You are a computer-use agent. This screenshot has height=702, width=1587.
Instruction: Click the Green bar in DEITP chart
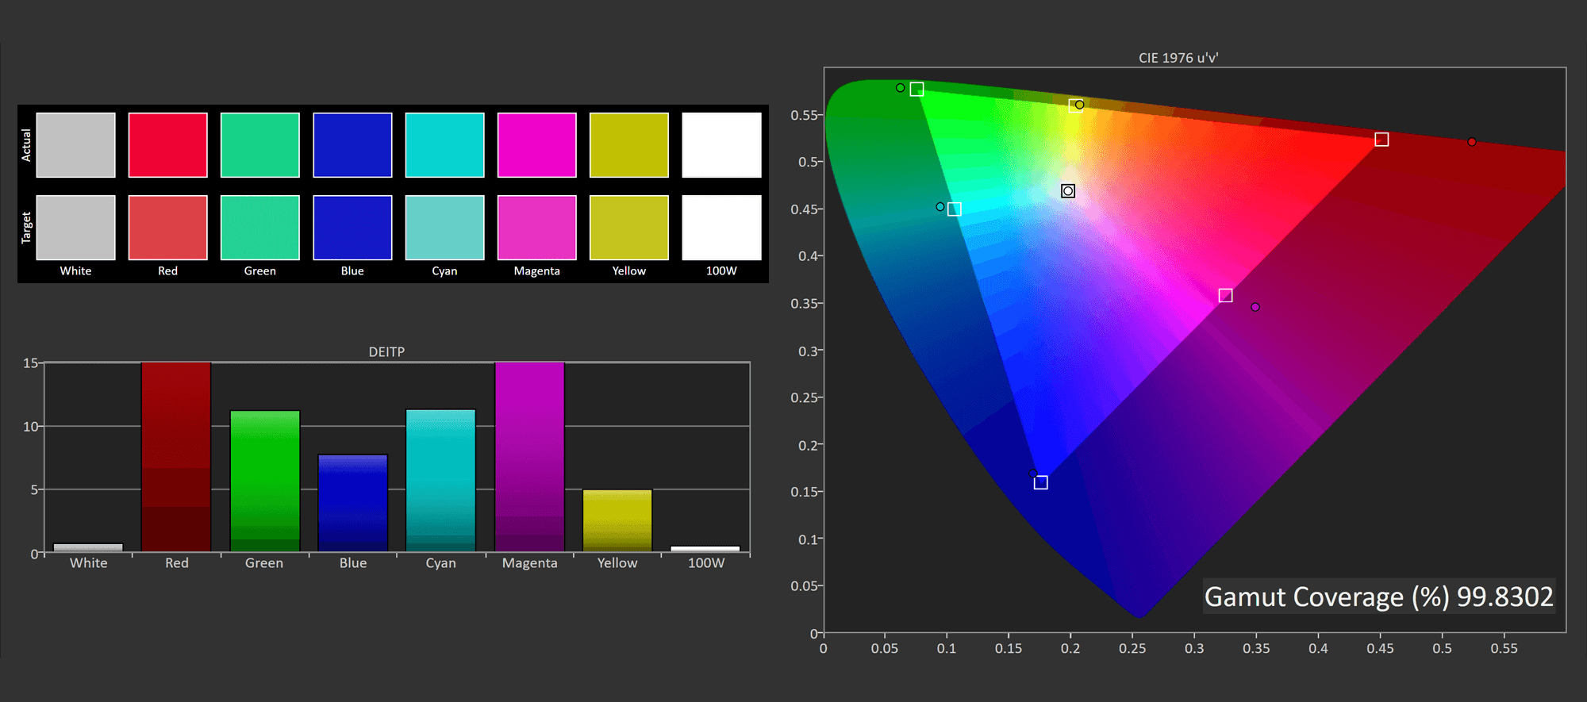tap(264, 481)
